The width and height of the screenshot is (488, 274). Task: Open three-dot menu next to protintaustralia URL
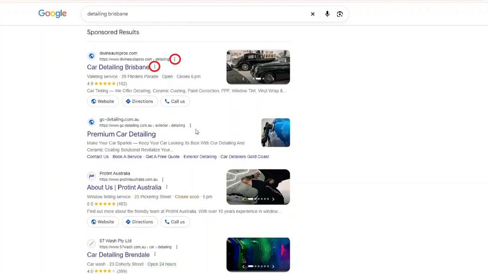tap(163, 180)
